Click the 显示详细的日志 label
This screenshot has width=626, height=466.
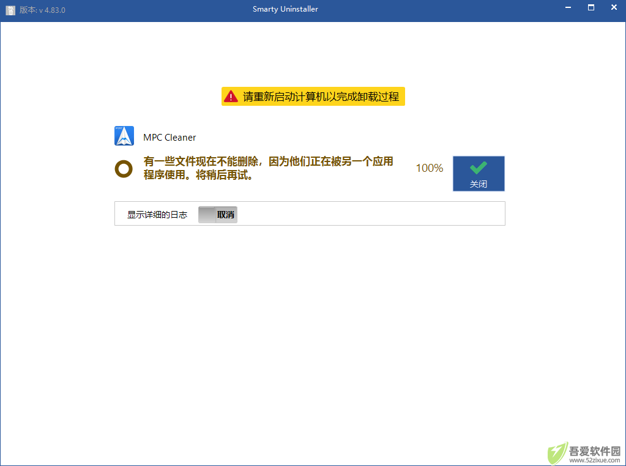coord(157,215)
